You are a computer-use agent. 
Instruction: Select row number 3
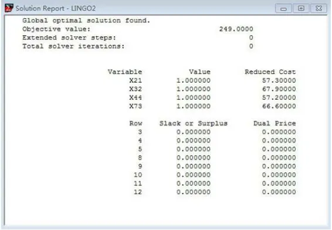tap(140, 132)
